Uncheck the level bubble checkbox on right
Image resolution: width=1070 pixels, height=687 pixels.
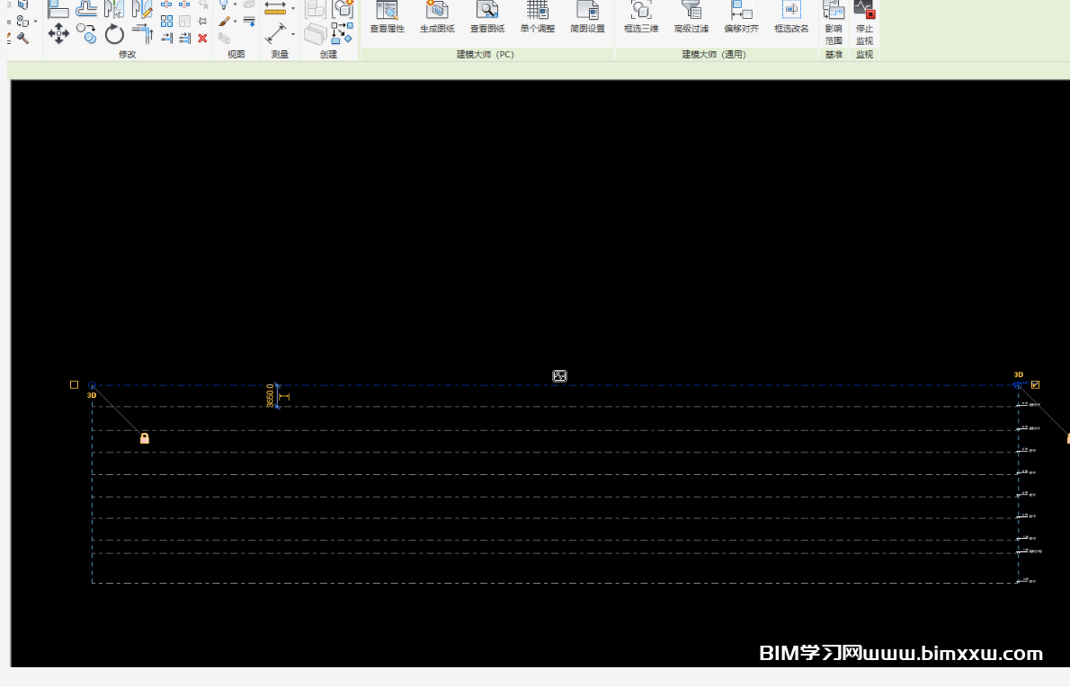[x=1035, y=384]
